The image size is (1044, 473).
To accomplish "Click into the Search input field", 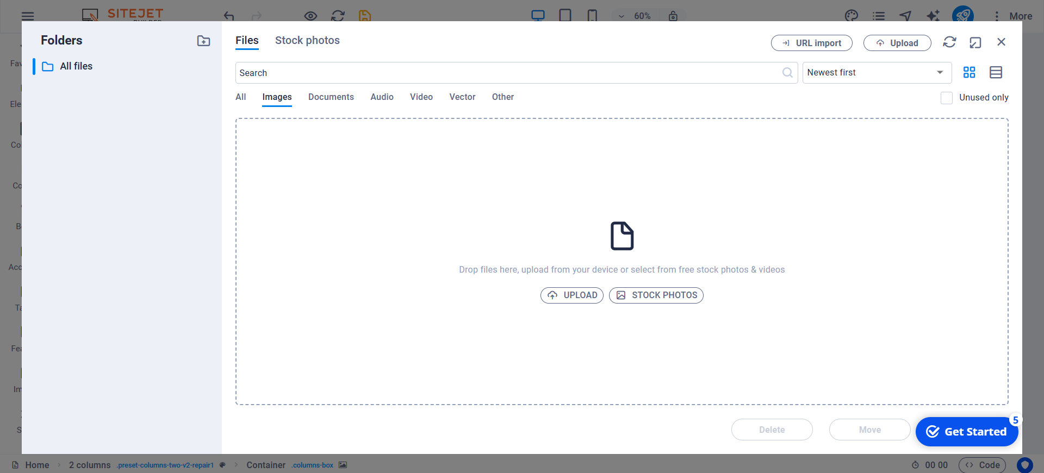I will click(x=506, y=73).
